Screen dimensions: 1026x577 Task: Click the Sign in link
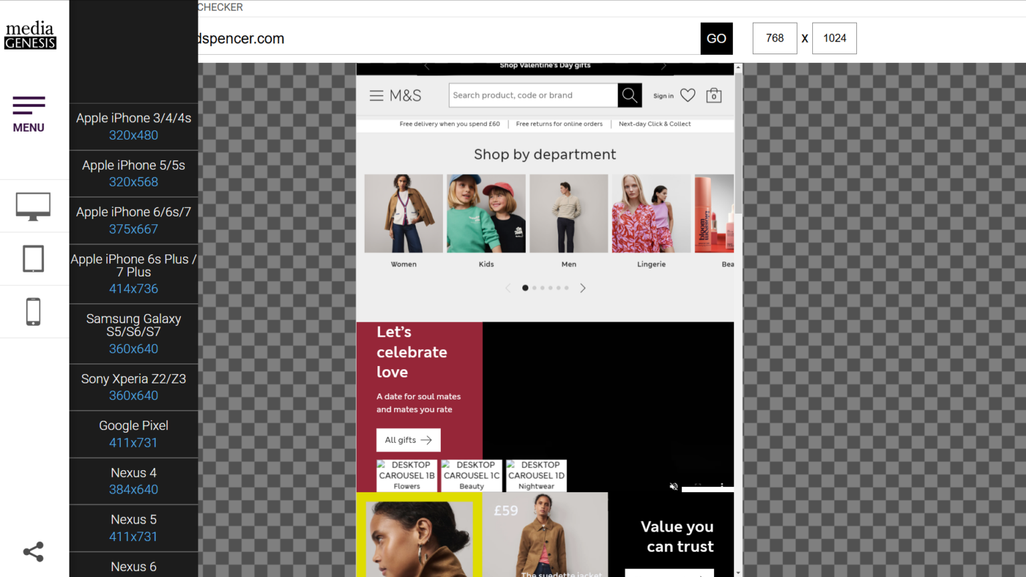(x=663, y=96)
